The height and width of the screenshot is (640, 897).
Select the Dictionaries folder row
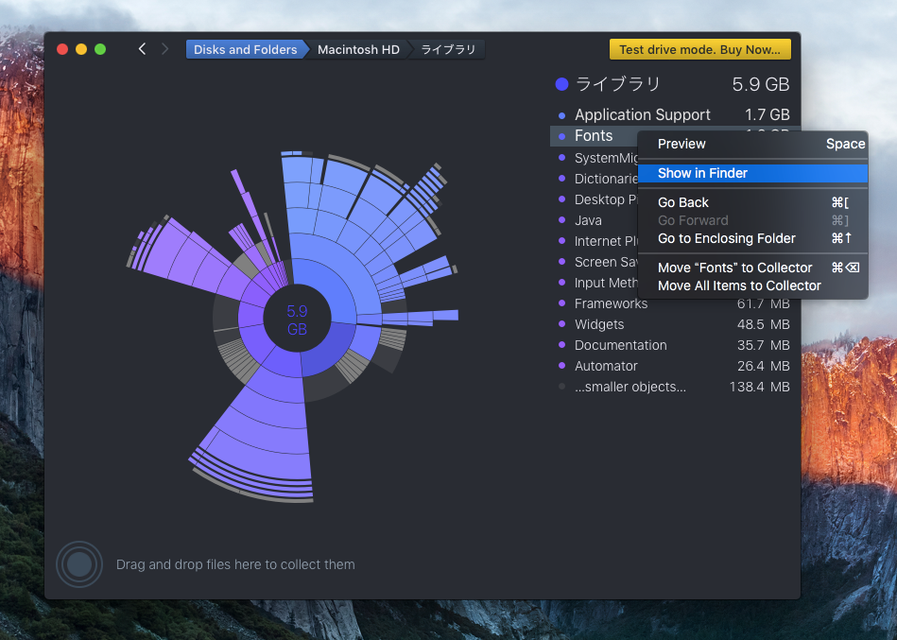tap(595, 179)
